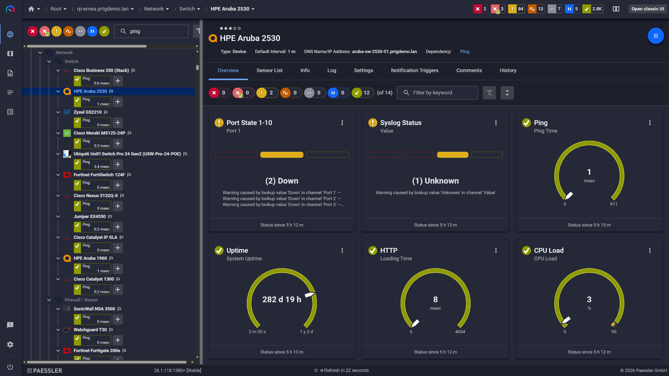669x376 pixels.
Task: Open the Settings tab
Action: click(x=364, y=70)
